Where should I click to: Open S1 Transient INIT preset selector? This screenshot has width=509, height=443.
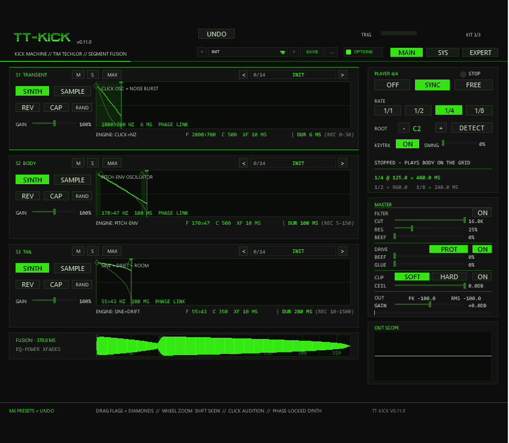(x=293, y=75)
